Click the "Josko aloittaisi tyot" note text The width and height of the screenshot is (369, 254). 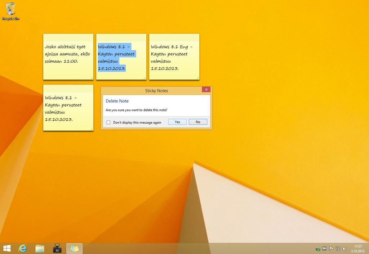pyautogui.click(x=65, y=47)
